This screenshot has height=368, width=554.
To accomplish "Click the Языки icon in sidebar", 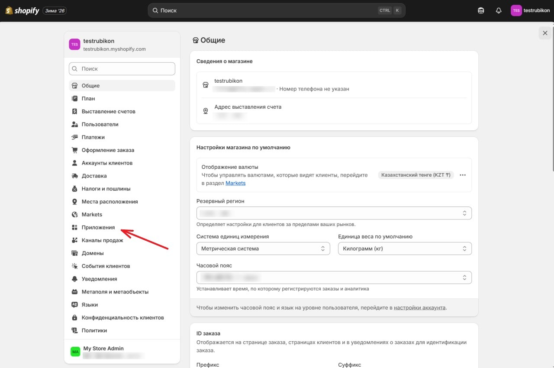I will 74,305.
